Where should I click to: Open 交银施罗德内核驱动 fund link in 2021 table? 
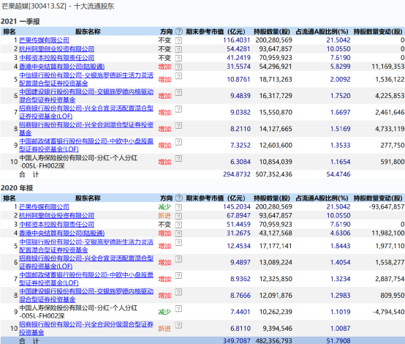[86, 96]
